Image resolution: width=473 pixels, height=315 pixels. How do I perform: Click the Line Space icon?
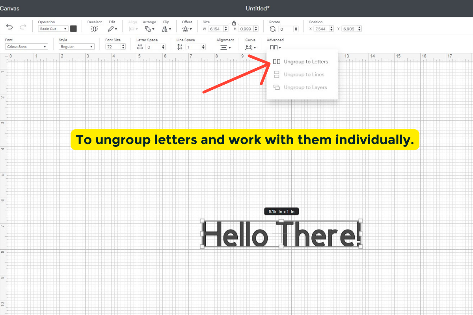(180, 46)
